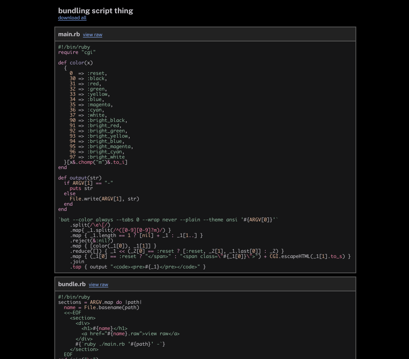The height and width of the screenshot is (359, 409).
Task: Click the "puts str" line
Action: pyautogui.click(x=81, y=188)
